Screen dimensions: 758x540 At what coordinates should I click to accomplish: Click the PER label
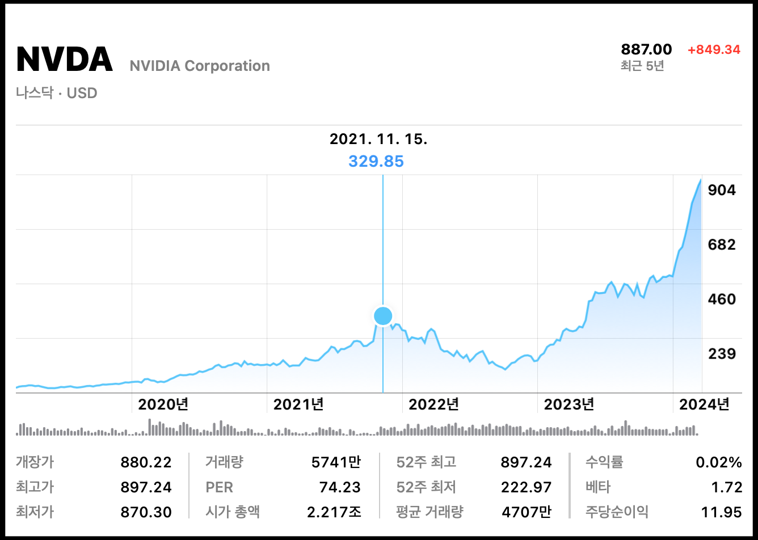click(x=219, y=487)
